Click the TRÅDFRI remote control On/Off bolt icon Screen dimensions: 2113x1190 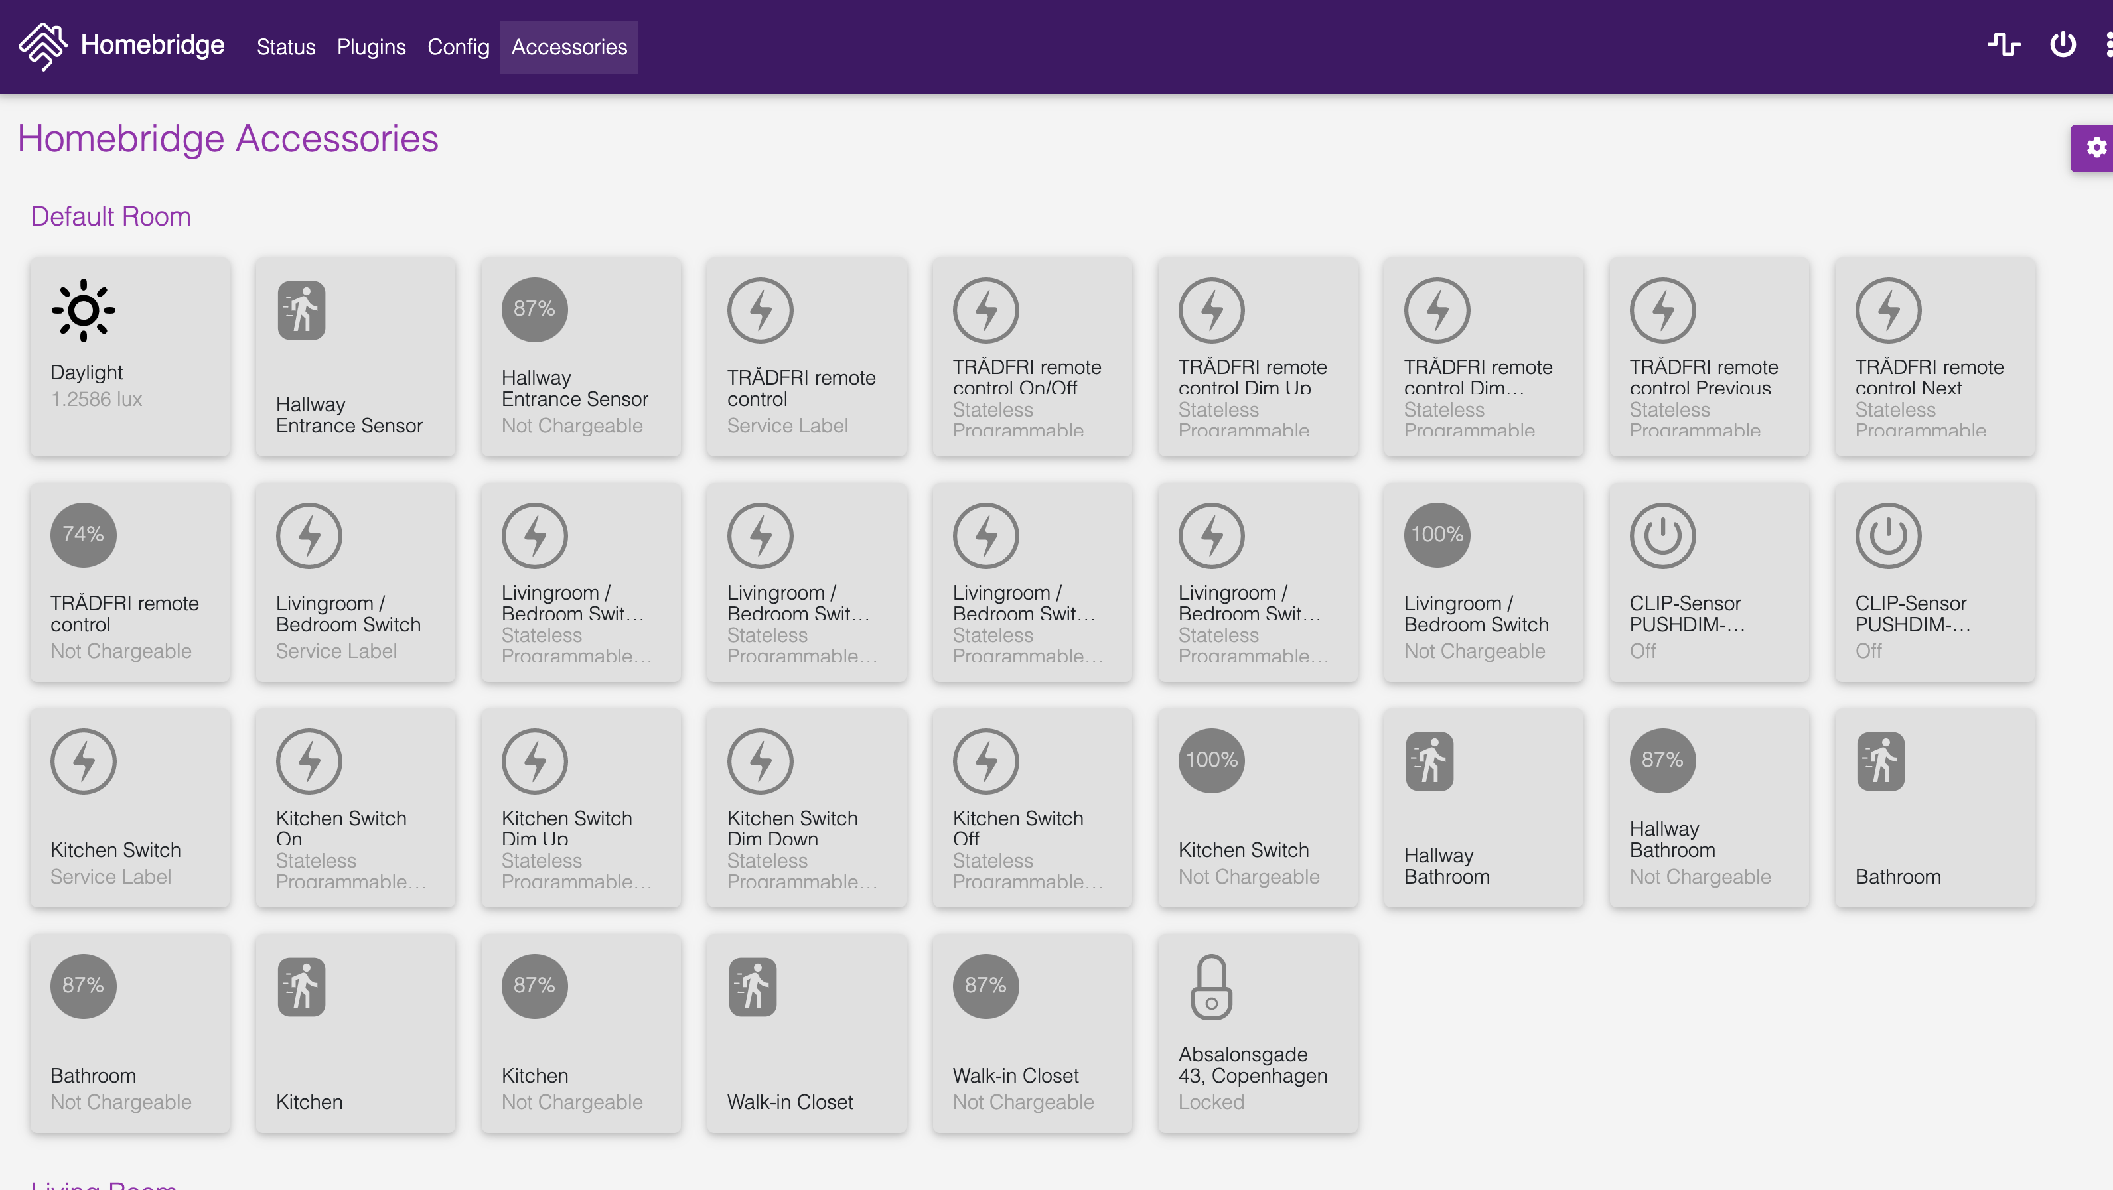[x=985, y=310]
